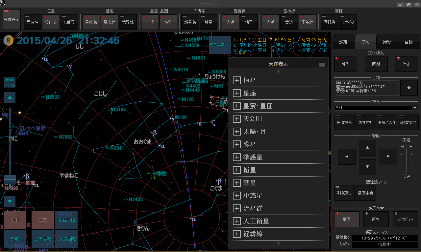This screenshot has height=252, width=421.
Task: Expand the 惑星 section
Action: (x=236, y=144)
